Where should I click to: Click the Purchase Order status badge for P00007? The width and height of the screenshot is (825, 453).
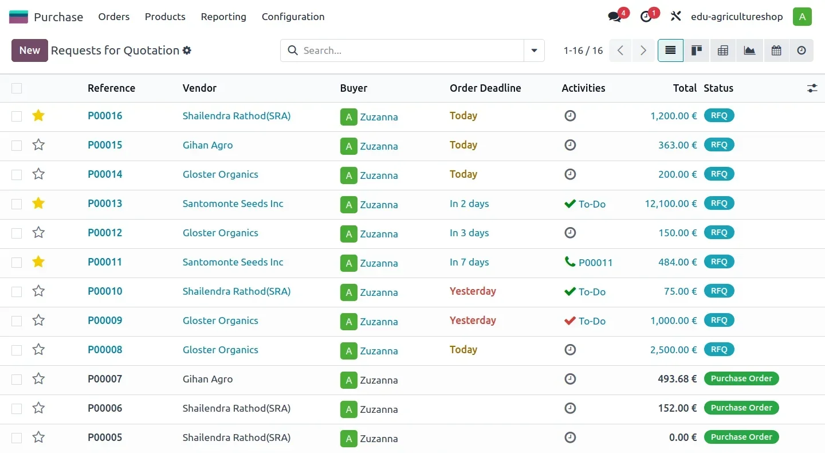pos(741,378)
